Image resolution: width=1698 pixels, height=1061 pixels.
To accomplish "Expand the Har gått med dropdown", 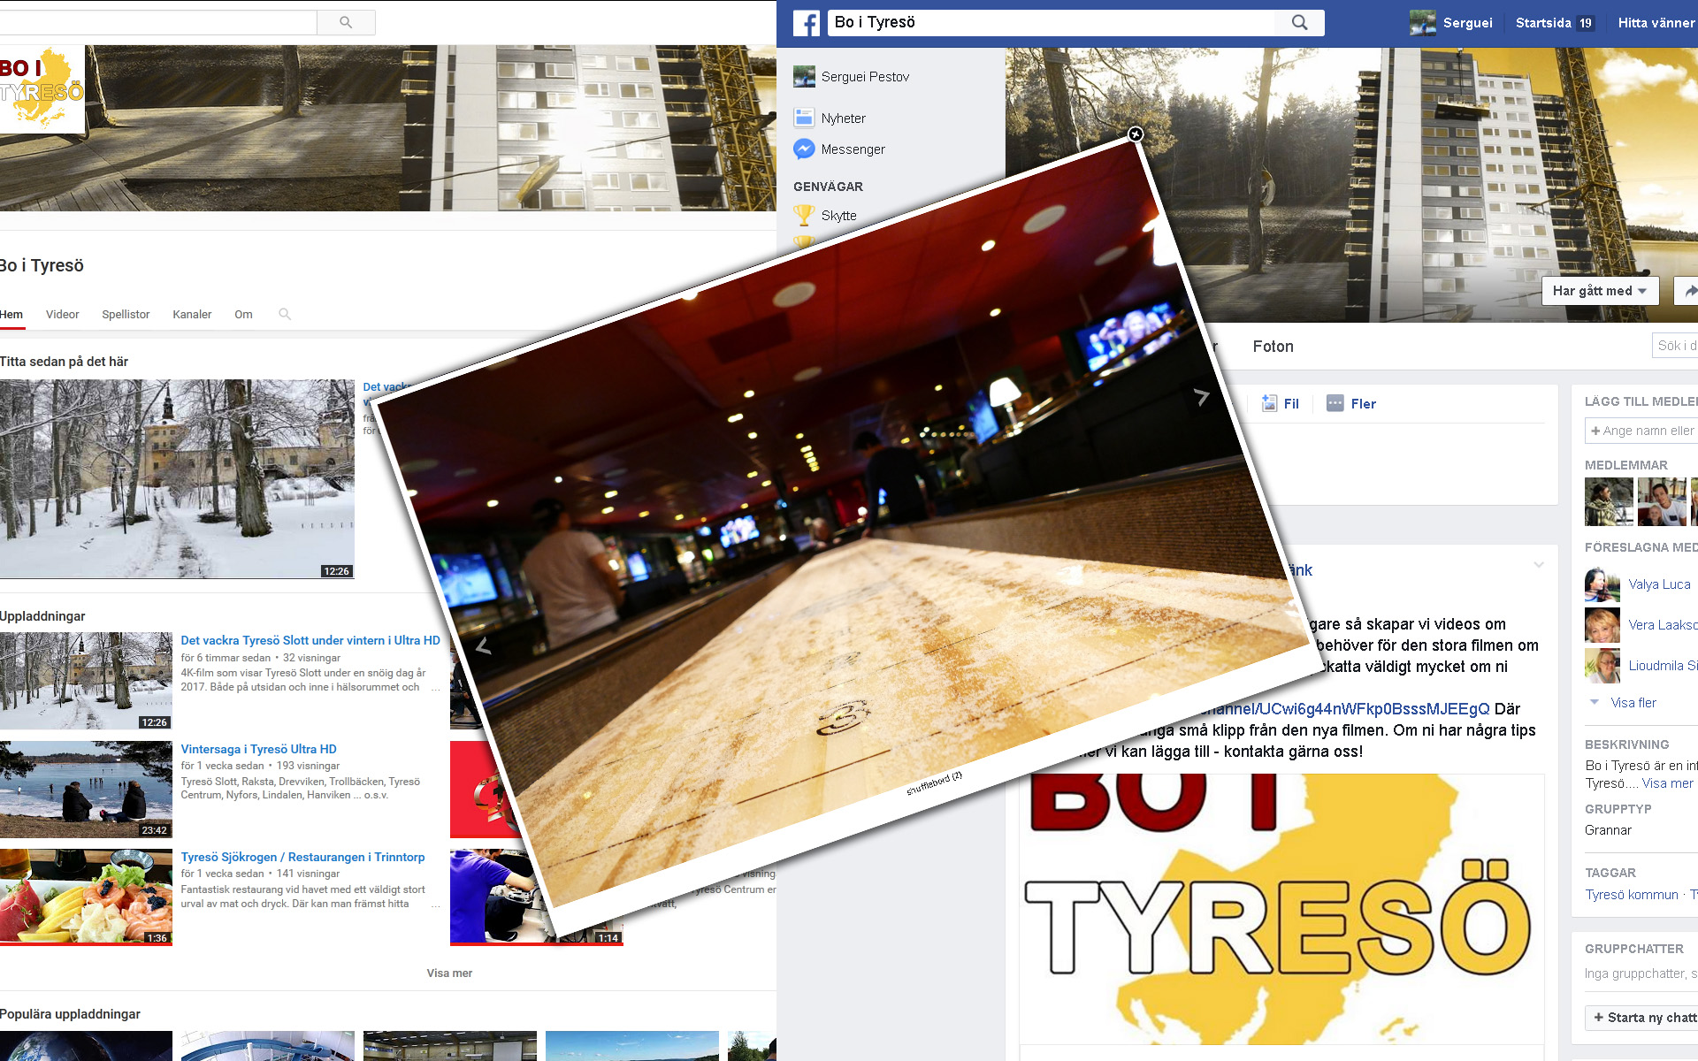I will (1600, 291).
